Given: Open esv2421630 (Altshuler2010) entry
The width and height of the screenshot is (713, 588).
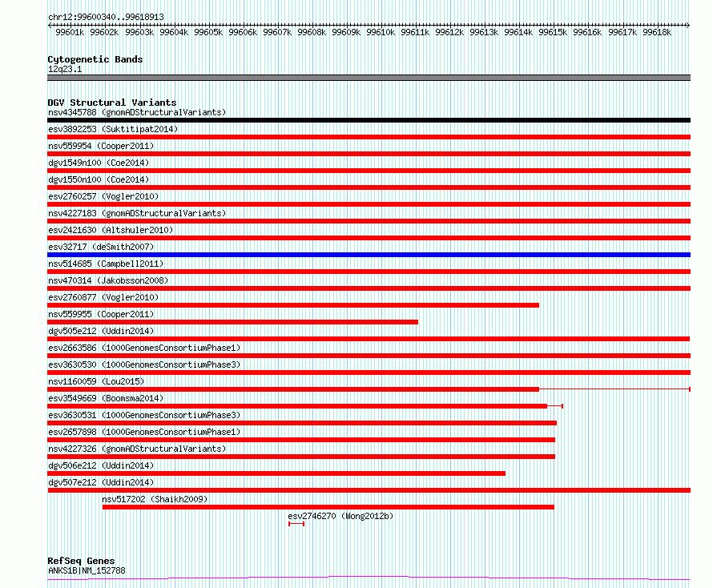Looking at the screenshot, I should (x=111, y=230).
